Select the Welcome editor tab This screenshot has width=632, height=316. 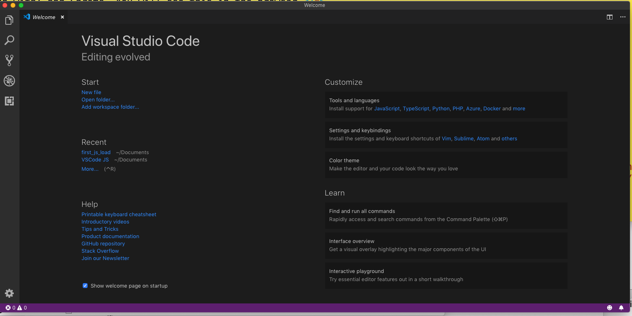point(44,17)
